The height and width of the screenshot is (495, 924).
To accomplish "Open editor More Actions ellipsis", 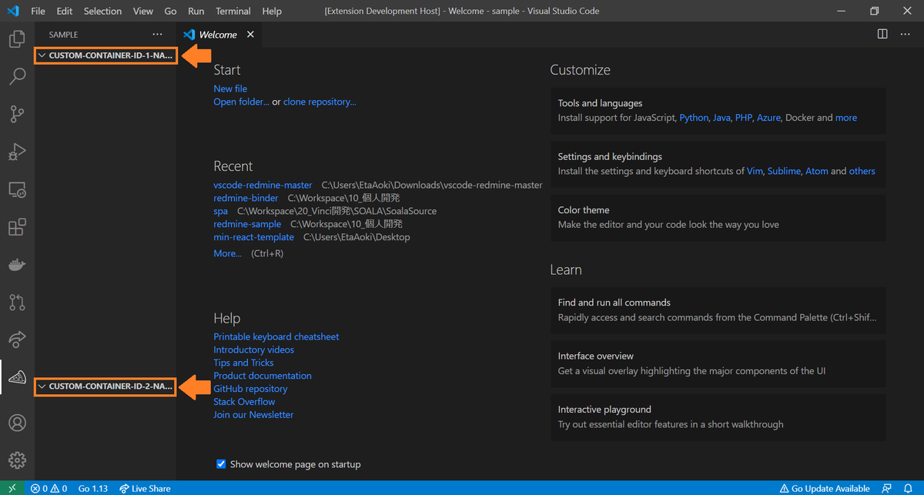I will (906, 34).
